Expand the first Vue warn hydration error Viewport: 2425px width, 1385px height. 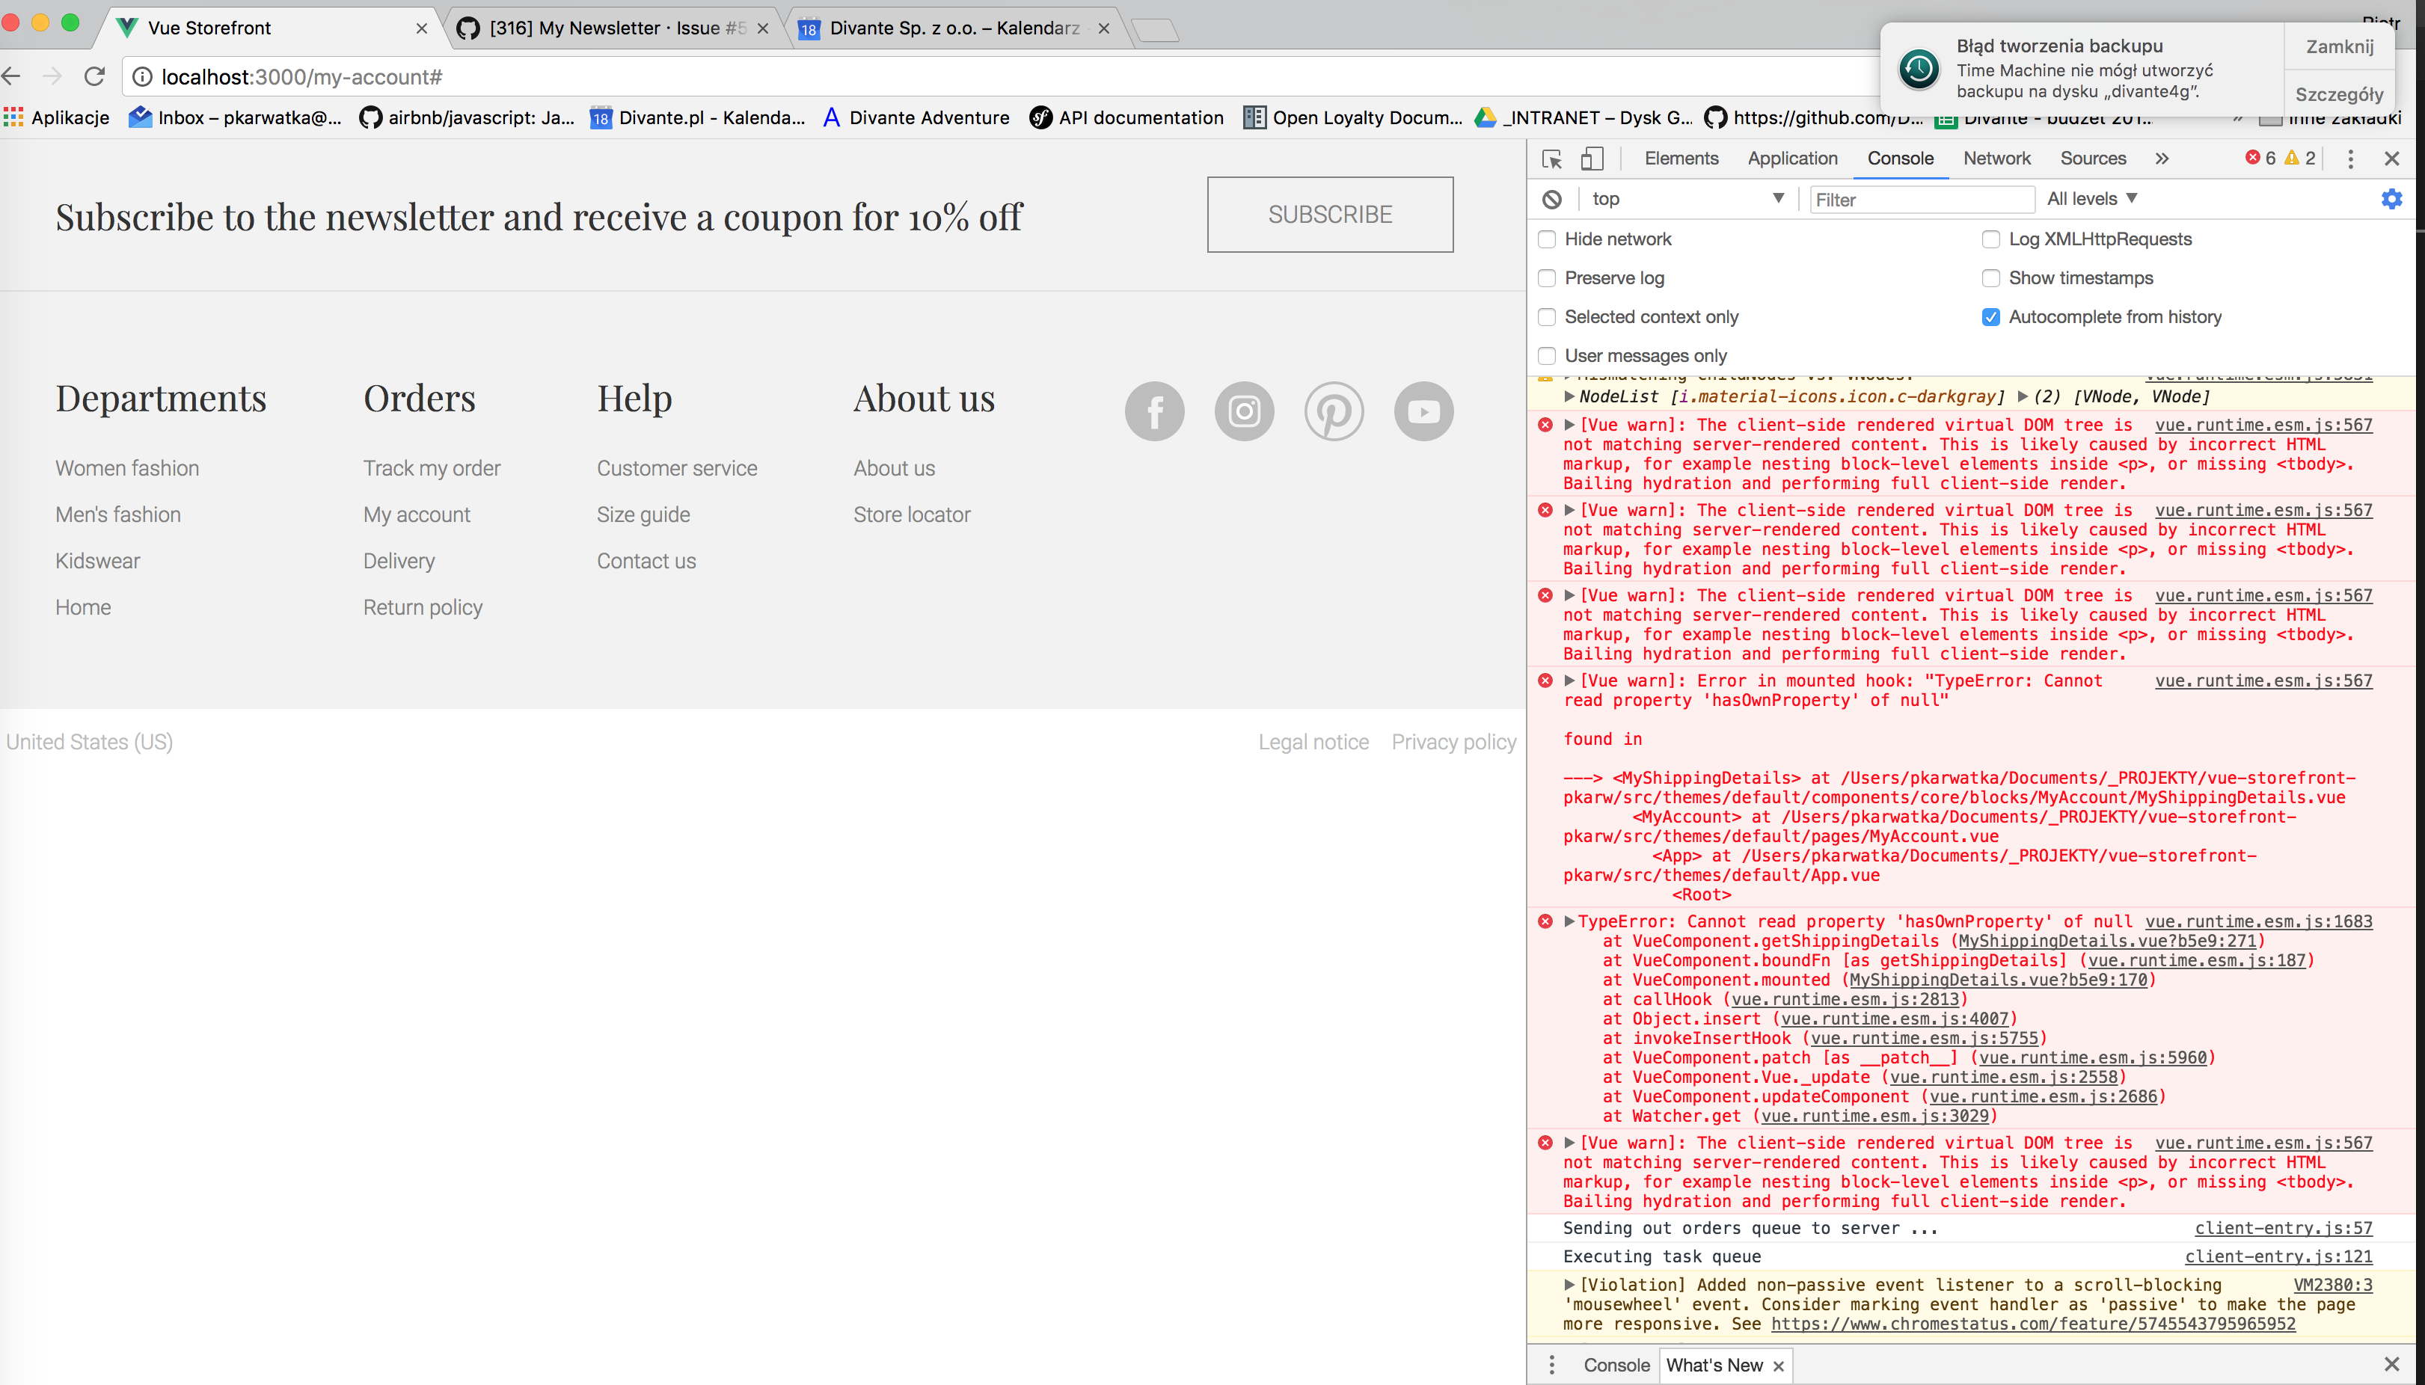1569,426
